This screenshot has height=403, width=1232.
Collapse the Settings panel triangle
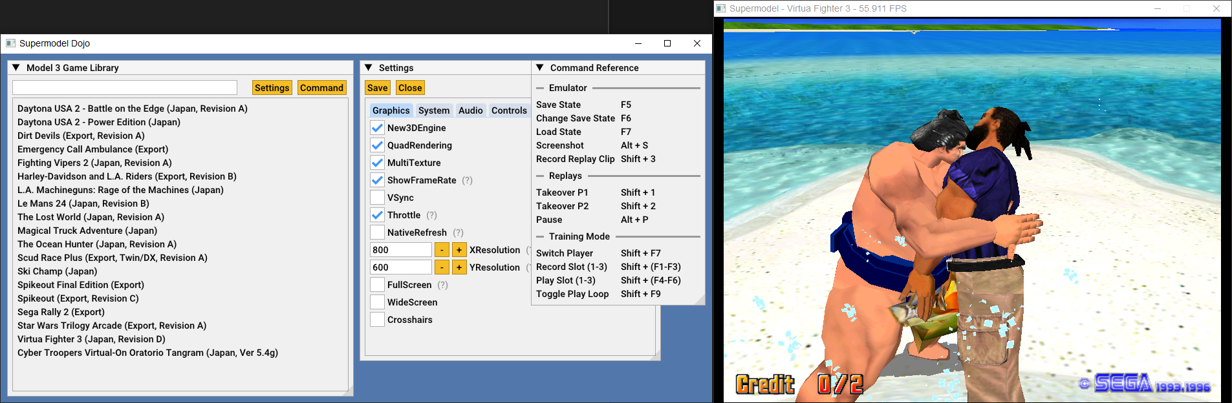(x=369, y=68)
